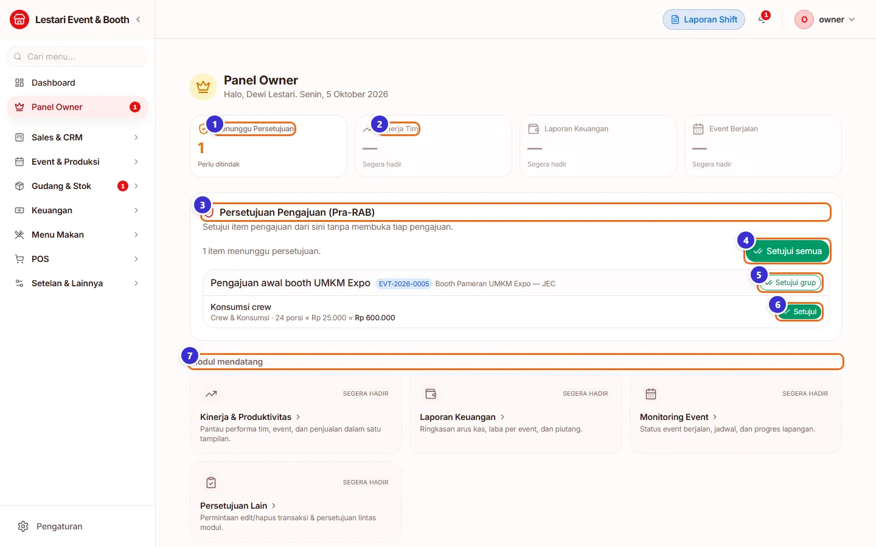Click the wallet icon in the Laporan Keuangan module card

[431, 394]
